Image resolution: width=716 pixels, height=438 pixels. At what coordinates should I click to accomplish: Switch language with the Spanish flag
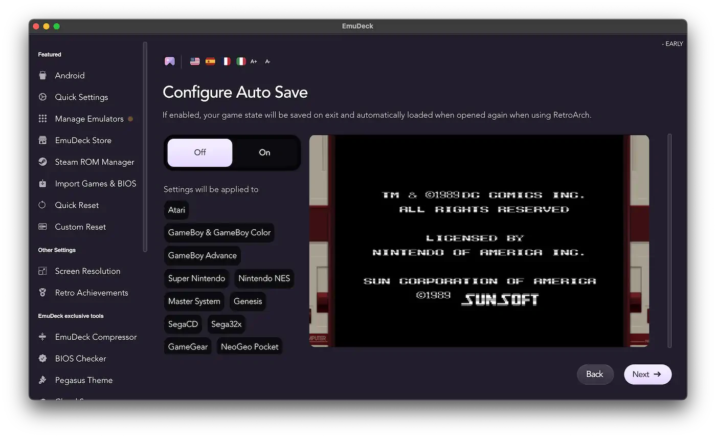tap(210, 61)
